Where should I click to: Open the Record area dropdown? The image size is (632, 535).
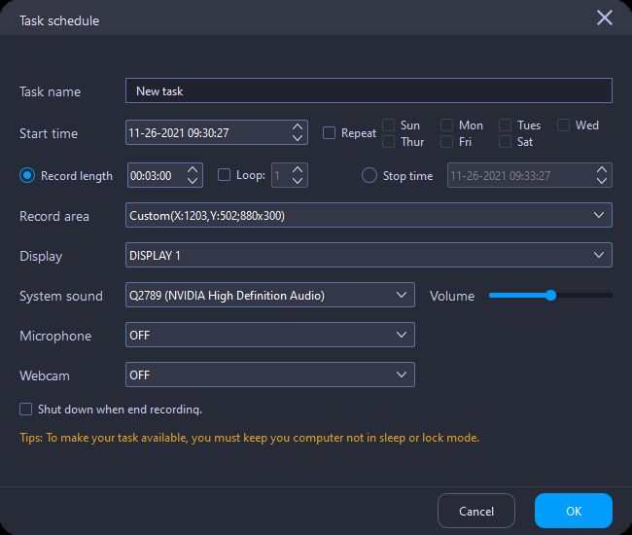click(369, 215)
